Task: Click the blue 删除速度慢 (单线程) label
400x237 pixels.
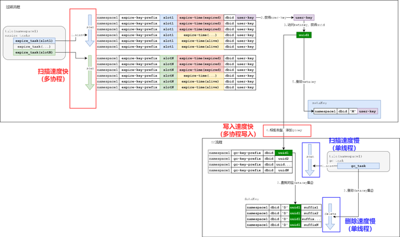Action: (x=360, y=225)
